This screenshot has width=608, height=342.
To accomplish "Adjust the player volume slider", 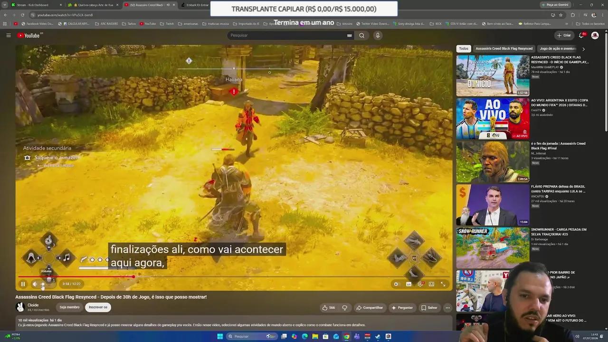I will 47,284.
